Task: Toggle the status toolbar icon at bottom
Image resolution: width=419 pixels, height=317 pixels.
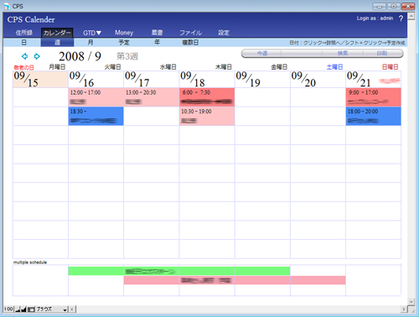Action: pyautogui.click(x=31, y=309)
